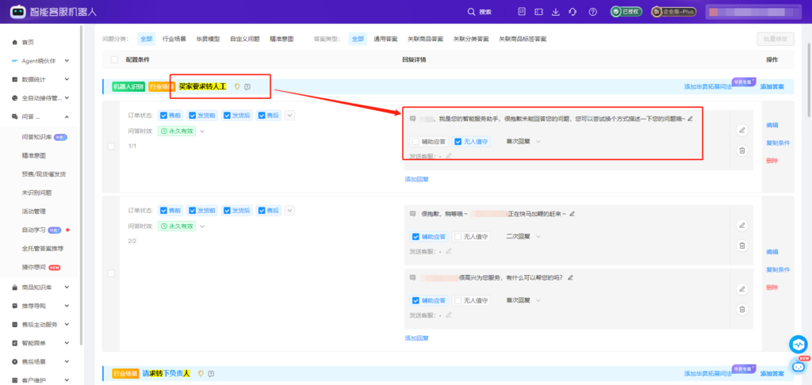Click the comment icon next to 买家要求转人工

(x=247, y=87)
